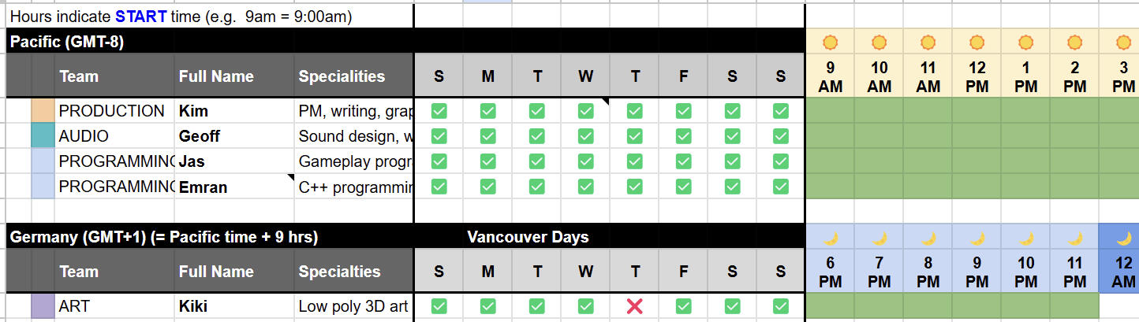Select the Geoff name cell
1139x322 pixels.
point(233,136)
